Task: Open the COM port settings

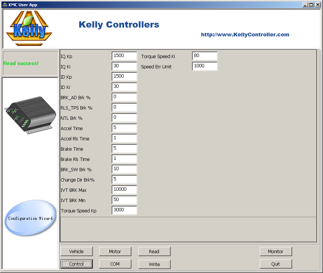Action: 115,264
